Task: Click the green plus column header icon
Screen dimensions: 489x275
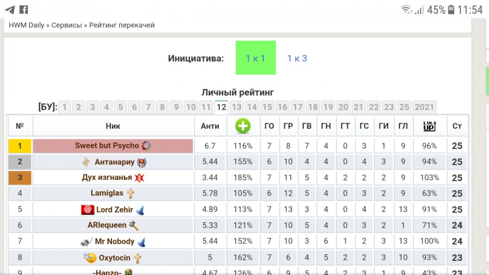Action: pyautogui.click(x=243, y=126)
